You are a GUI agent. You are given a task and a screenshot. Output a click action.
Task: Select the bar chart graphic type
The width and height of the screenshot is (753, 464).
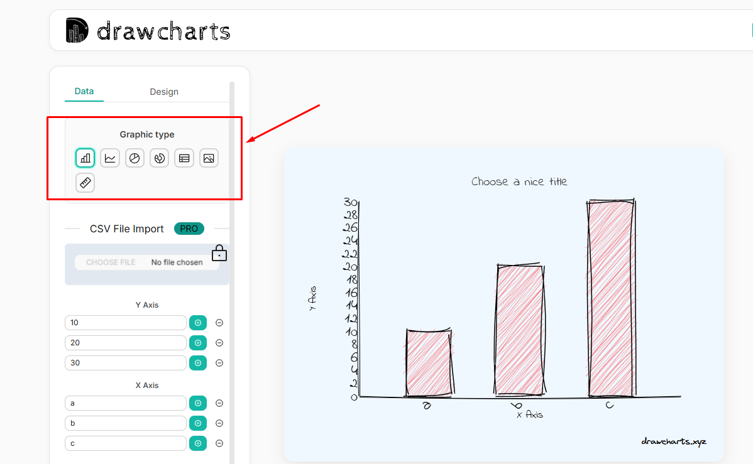(x=85, y=158)
